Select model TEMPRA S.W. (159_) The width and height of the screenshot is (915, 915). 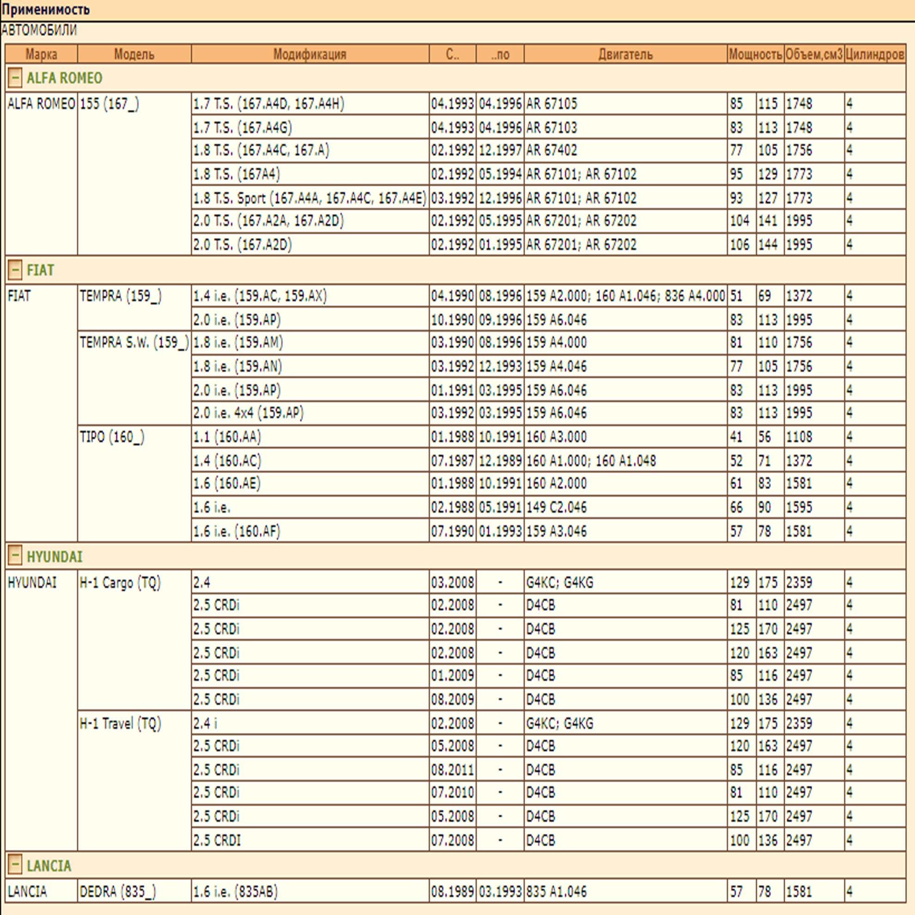(x=134, y=342)
